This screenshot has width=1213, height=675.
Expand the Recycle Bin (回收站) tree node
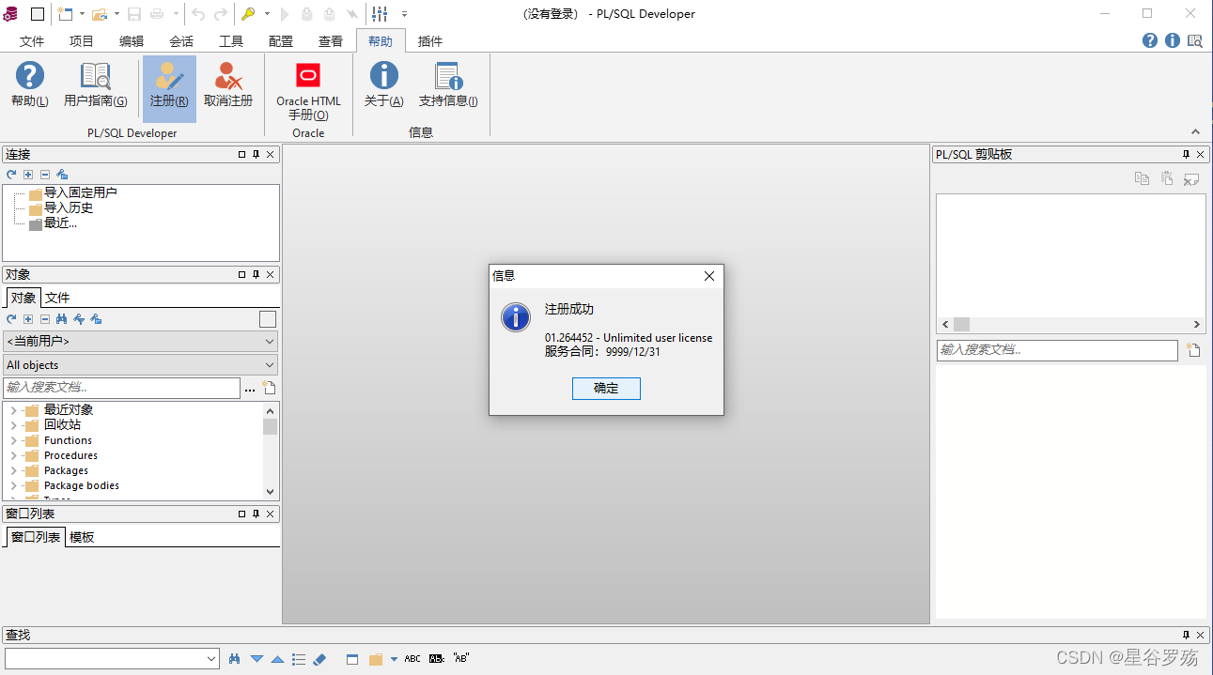point(13,425)
